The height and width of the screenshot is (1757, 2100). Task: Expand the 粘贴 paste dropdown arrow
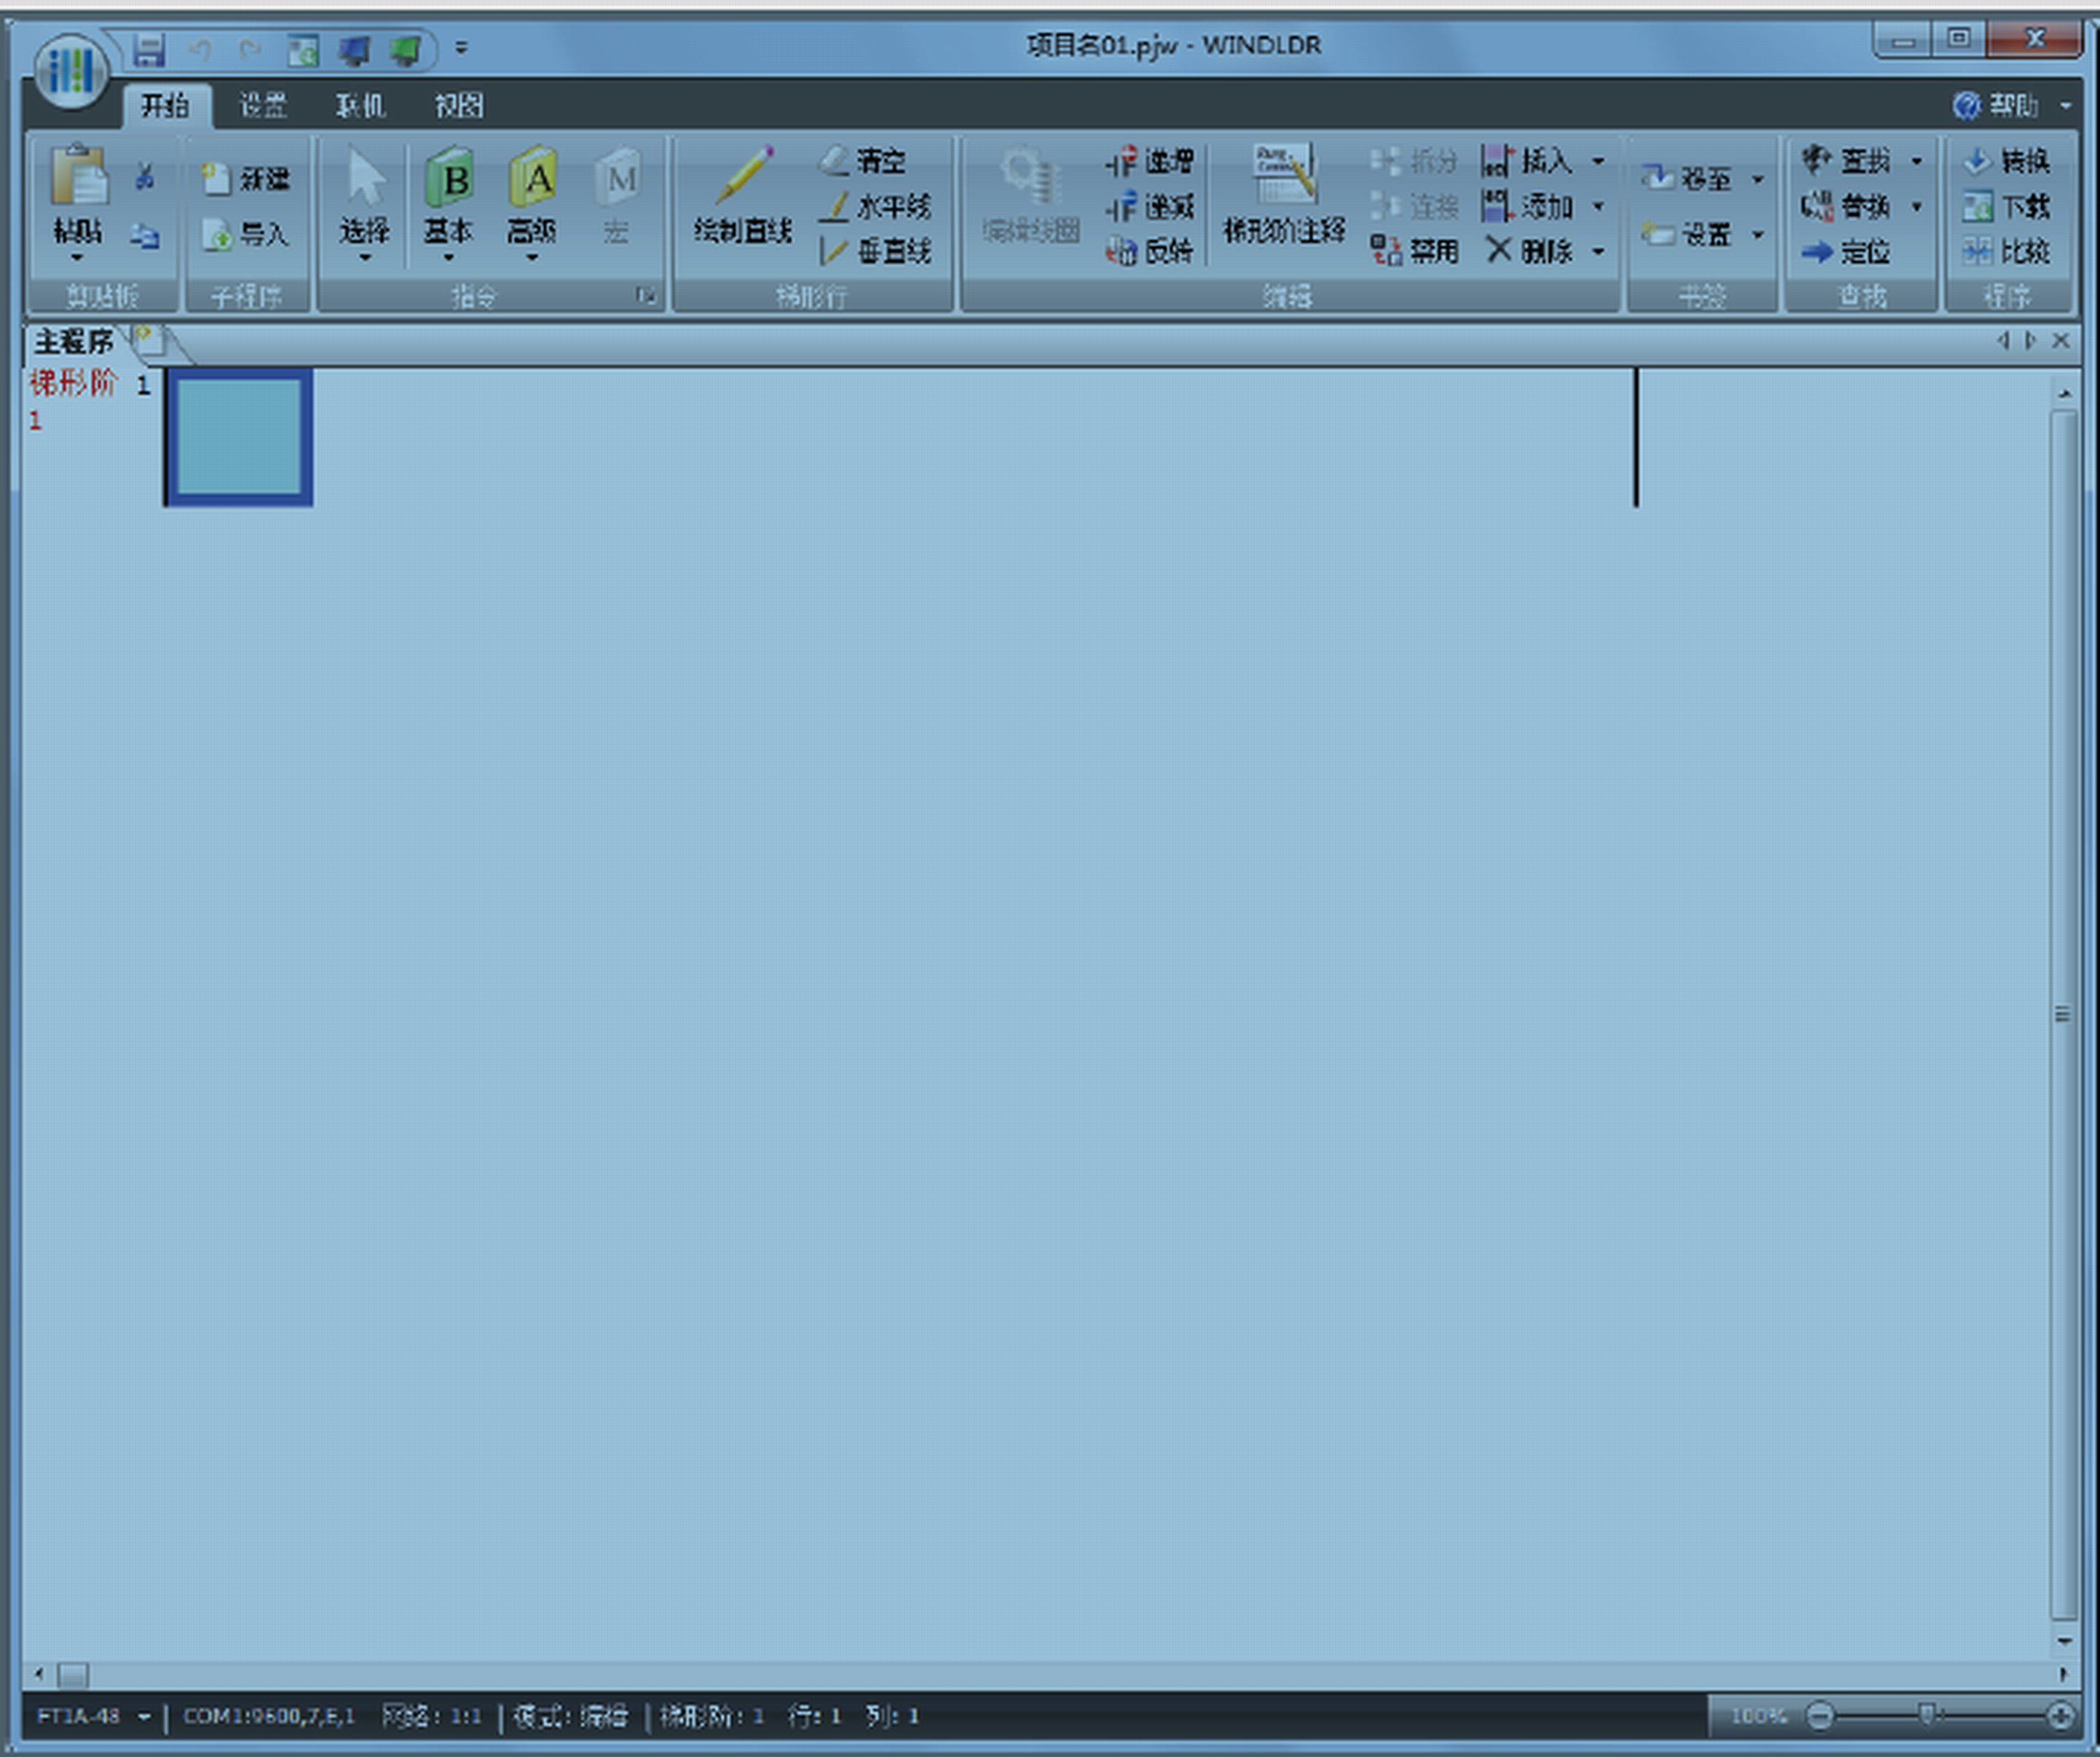click(78, 258)
